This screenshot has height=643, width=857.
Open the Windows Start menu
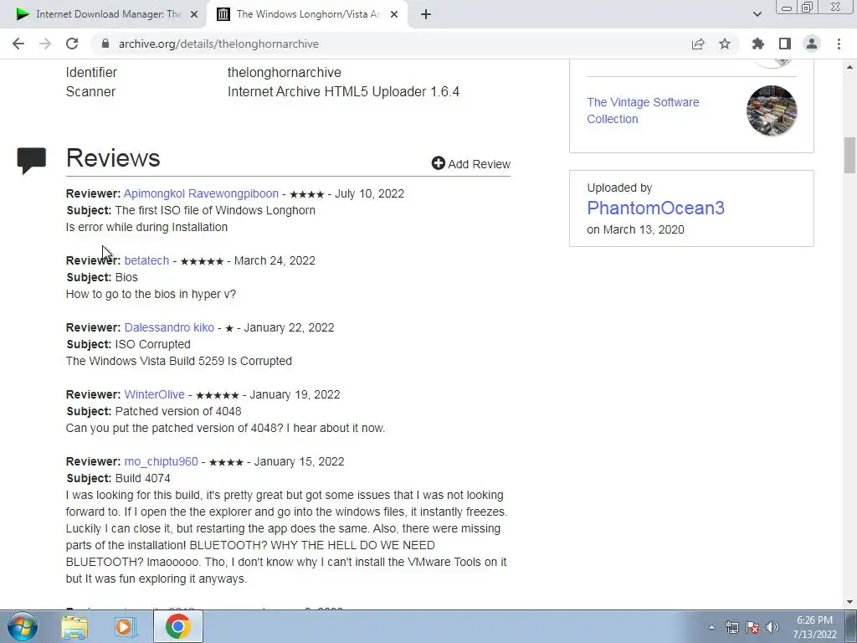point(22,626)
